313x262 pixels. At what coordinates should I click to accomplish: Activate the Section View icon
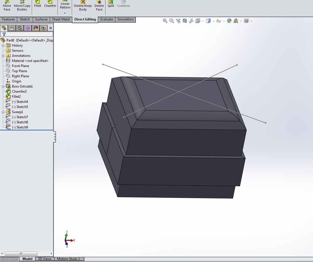coord(185,21)
